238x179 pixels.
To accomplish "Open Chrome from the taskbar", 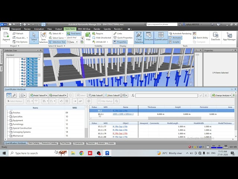I will 81,153.
